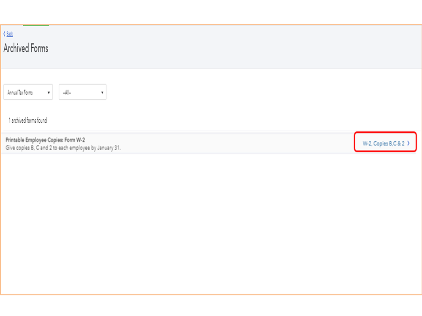Open the W-2, Copies B,C & 2 link
Viewport: 422px width, 316px height.
coord(386,143)
